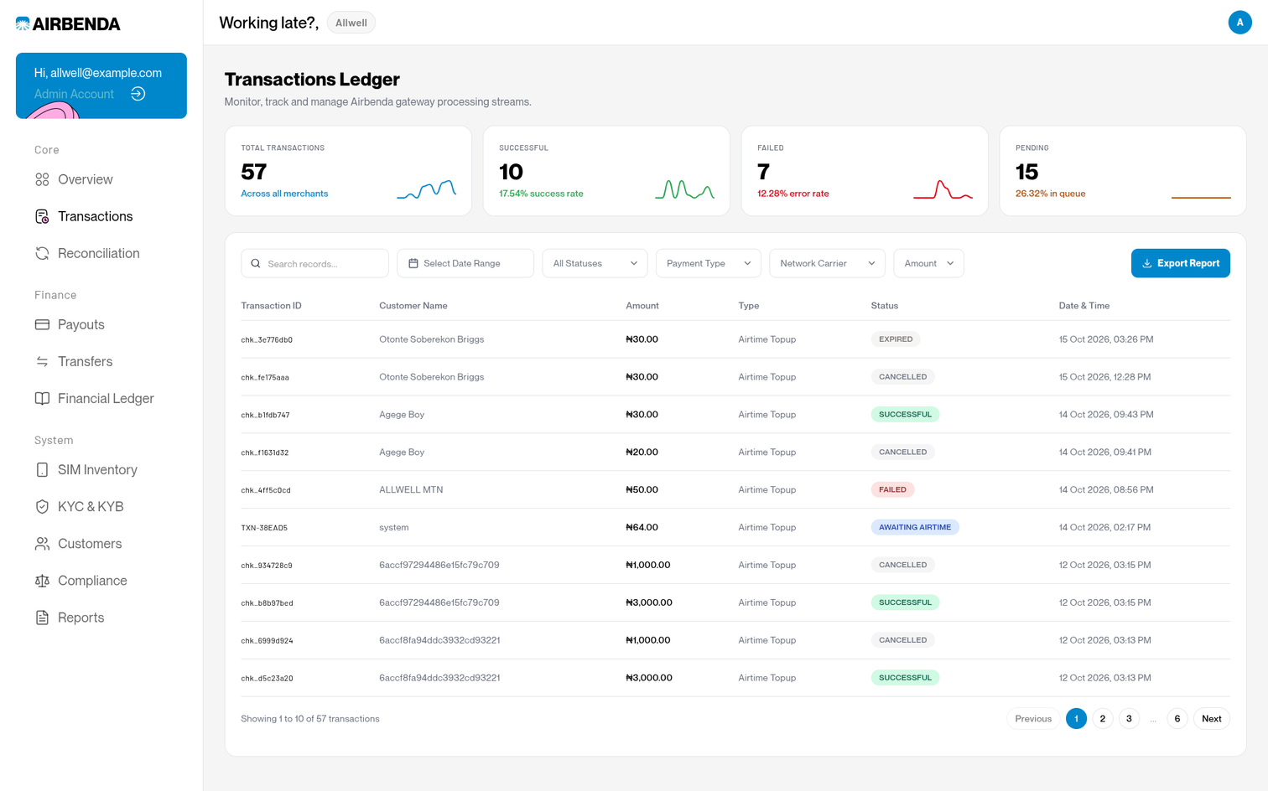Click the Reports document icon
The width and height of the screenshot is (1268, 791).
[x=42, y=618]
